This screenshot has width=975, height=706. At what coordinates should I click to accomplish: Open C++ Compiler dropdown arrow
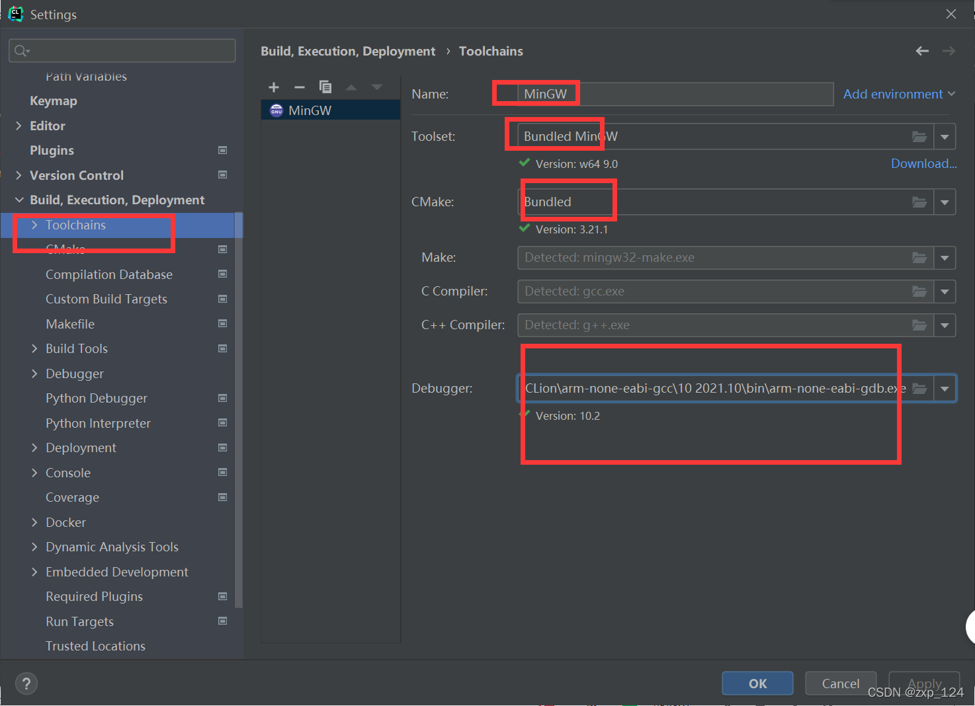(945, 325)
